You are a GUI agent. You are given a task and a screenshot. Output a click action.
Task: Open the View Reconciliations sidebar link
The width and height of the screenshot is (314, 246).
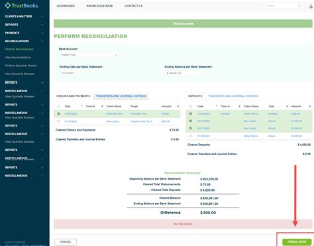tap(18, 57)
